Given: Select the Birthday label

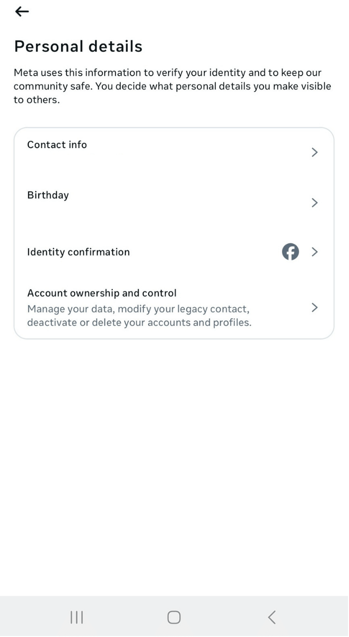Looking at the screenshot, I should [48, 195].
